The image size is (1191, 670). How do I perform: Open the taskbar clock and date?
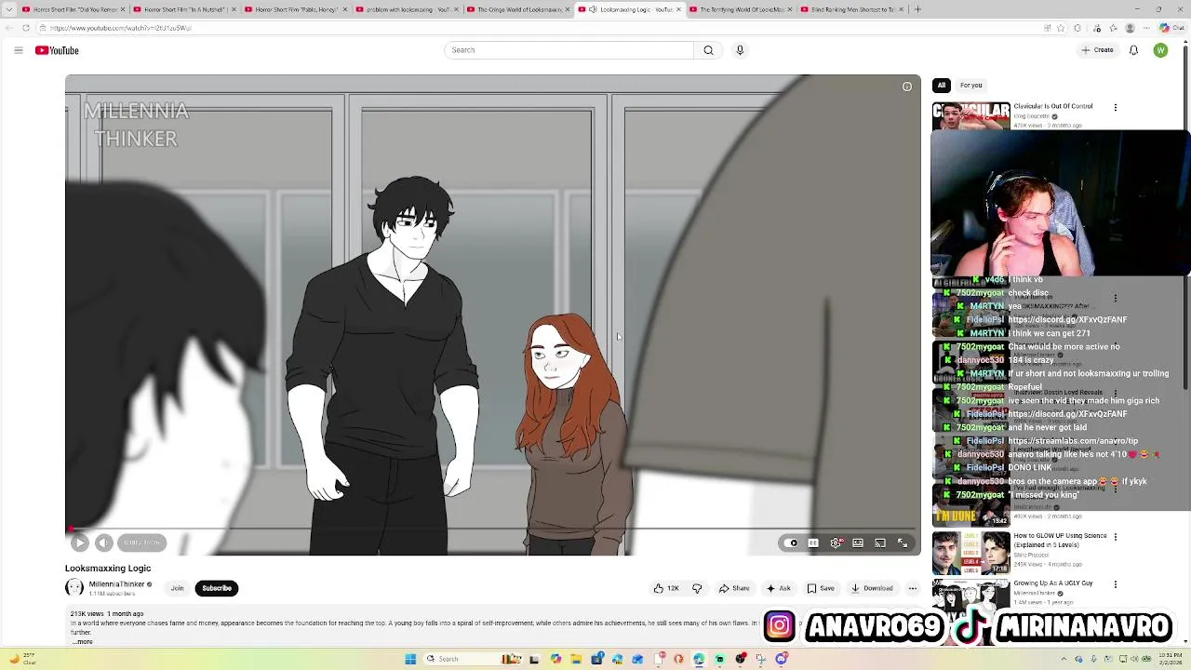point(1170,659)
